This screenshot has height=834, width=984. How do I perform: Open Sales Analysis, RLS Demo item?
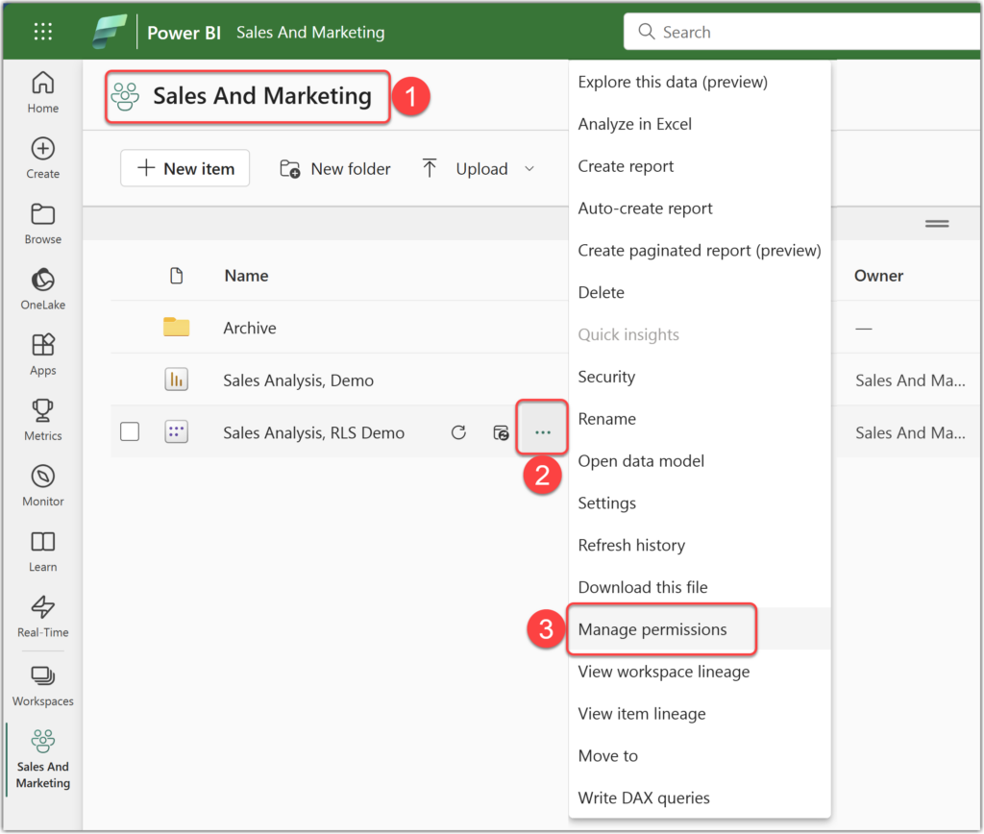coord(314,432)
